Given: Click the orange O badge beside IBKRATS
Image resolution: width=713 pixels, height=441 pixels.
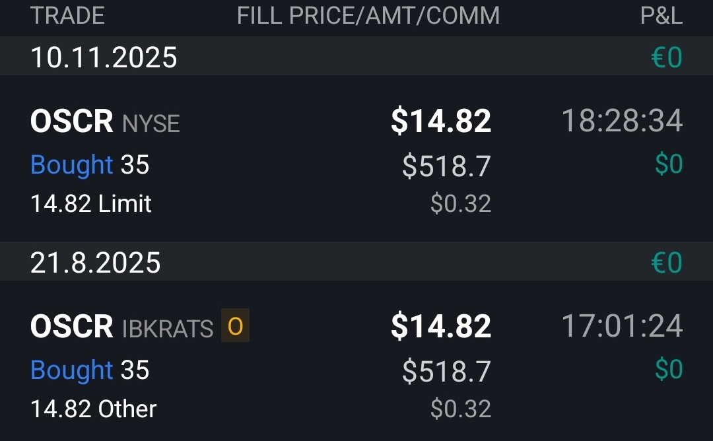Looking at the screenshot, I should pos(235,326).
